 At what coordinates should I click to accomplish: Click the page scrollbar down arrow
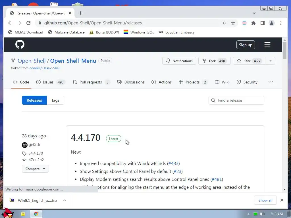pos(285,189)
